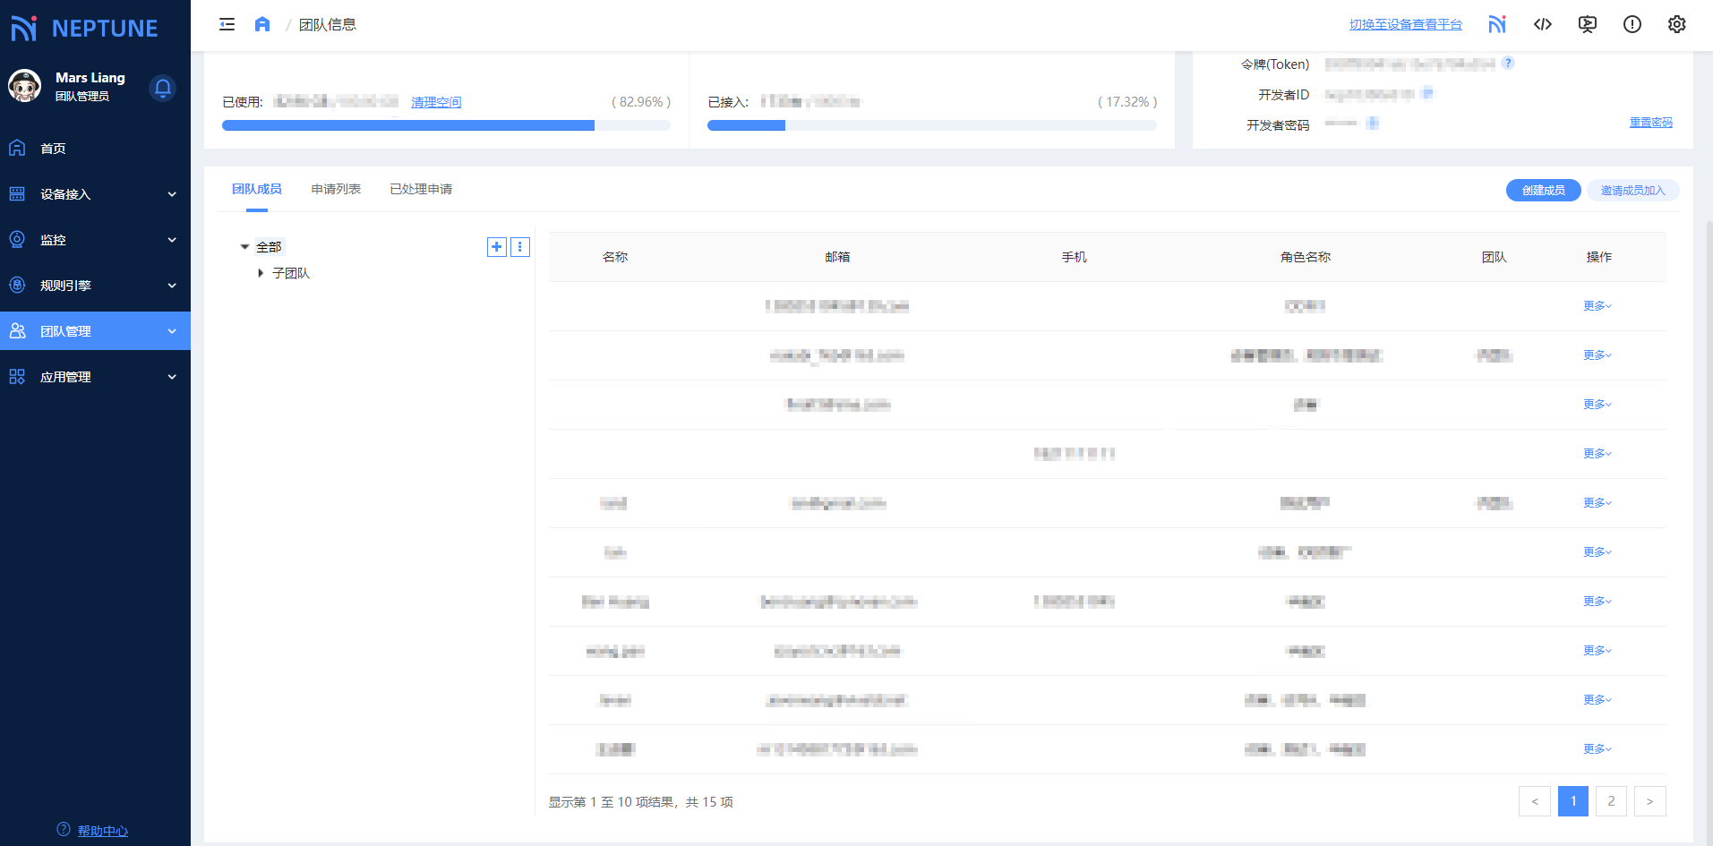
Task: Go to home via breadcrumb house icon
Action: coord(261,24)
